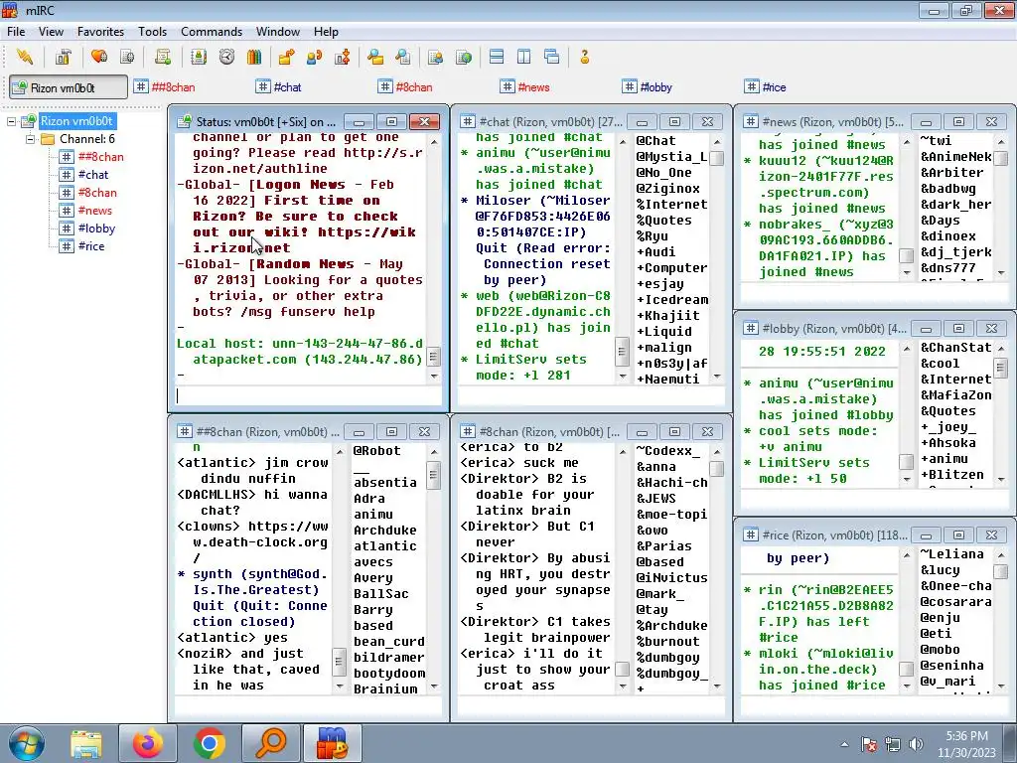Screen dimensions: 1017x763
Task: Click scroll-down arrow of #chat nick list
Action: [717, 376]
